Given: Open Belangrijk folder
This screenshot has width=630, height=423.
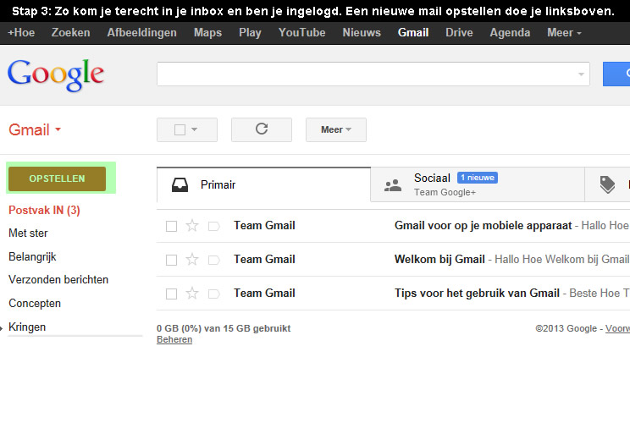Looking at the screenshot, I should click(32, 257).
